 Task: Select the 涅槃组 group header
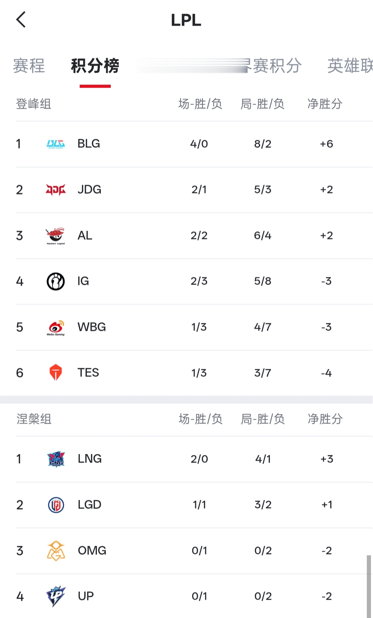point(34,419)
